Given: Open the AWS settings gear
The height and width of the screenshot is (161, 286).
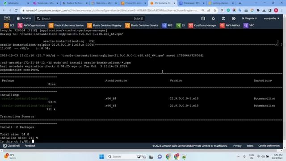Looking at the screenshot, I should click(x=234, y=18).
